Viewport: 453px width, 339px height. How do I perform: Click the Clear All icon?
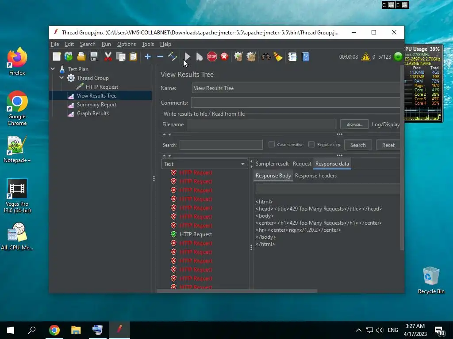(x=251, y=56)
